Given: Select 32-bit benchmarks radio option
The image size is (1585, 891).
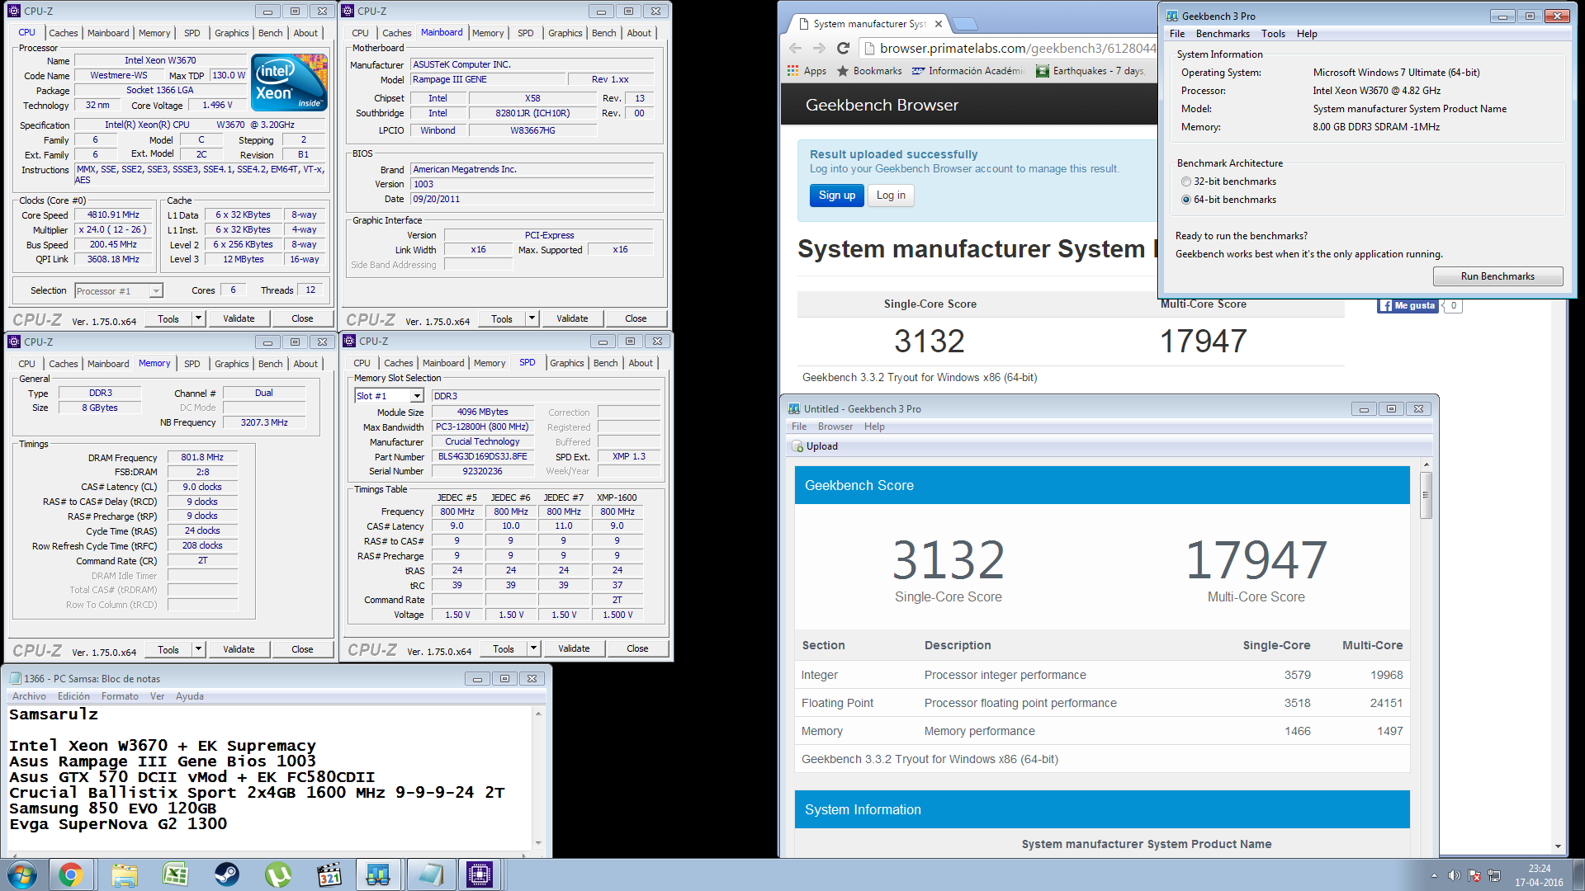Looking at the screenshot, I should (x=1186, y=181).
